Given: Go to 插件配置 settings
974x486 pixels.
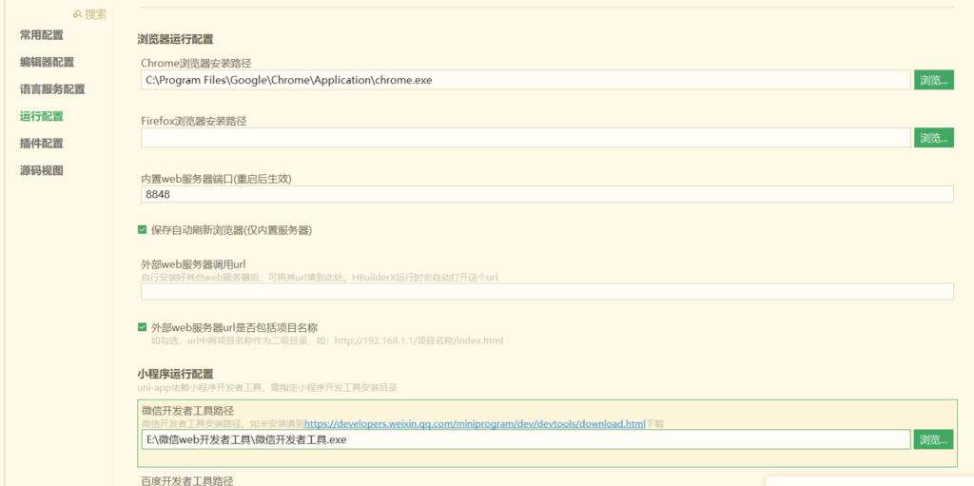Looking at the screenshot, I should [x=42, y=144].
